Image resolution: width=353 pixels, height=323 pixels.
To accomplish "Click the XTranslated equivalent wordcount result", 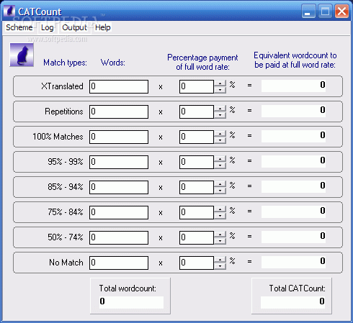I will point(293,86).
